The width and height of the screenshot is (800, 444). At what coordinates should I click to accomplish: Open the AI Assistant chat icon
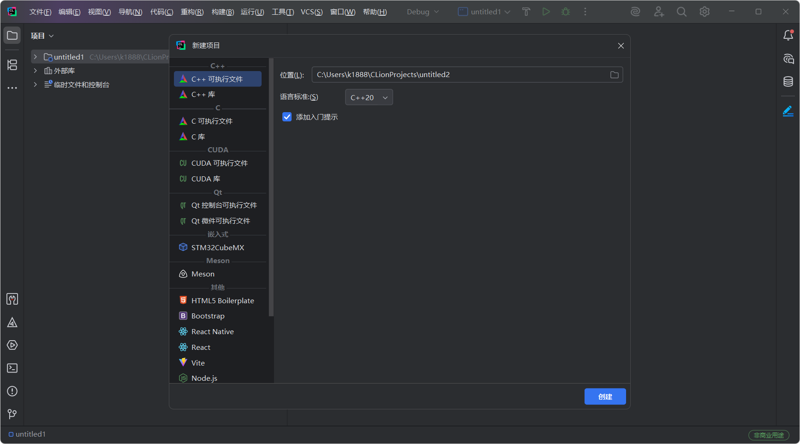coord(788,59)
